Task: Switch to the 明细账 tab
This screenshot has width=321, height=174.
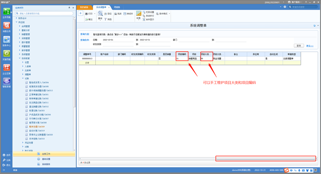Action: click(x=117, y=7)
